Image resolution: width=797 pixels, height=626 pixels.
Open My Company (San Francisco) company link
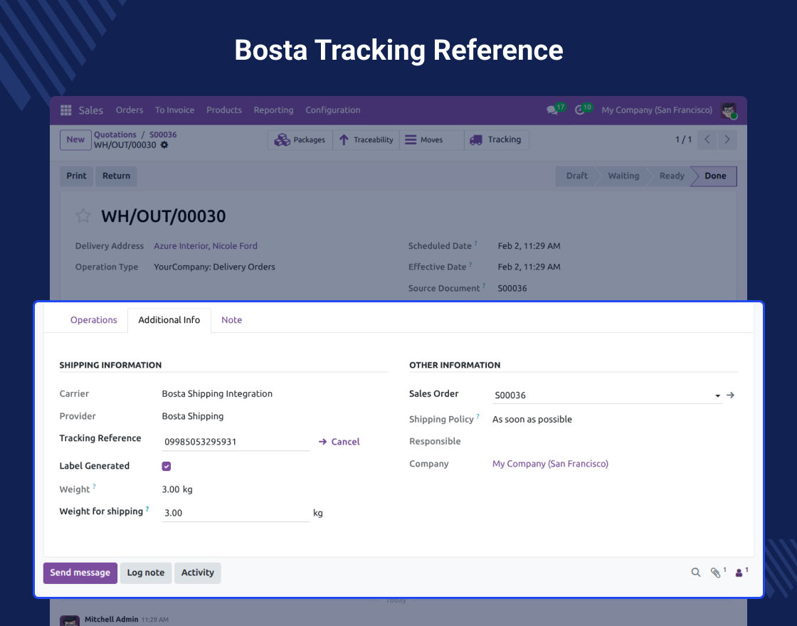click(550, 464)
